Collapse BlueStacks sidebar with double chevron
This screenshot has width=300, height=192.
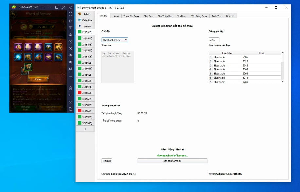70,7
